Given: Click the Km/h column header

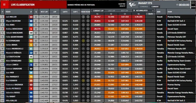Looking at the screenshot, I should point(151,14).
